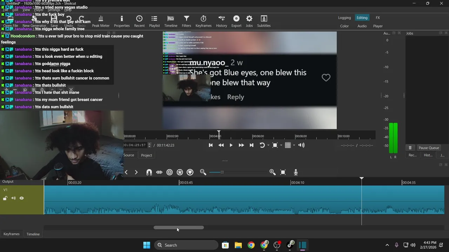This screenshot has height=252, width=449.
Task: Toggle ripple all tracks
Action: (x=180, y=172)
